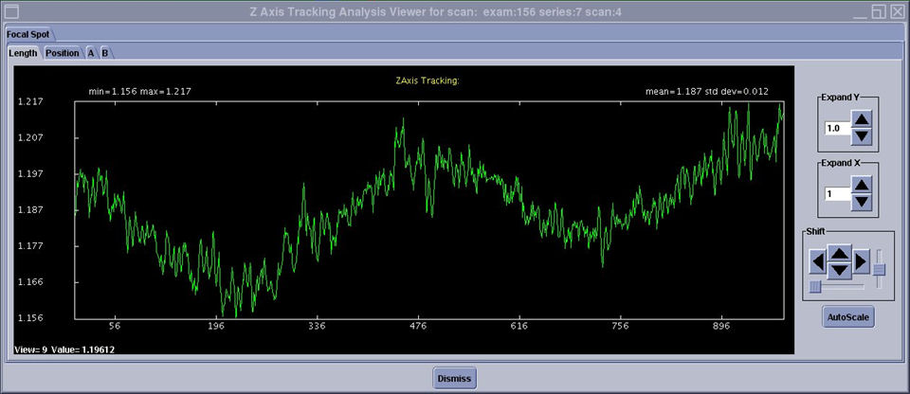
Task: Shift the graph left with left arrow
Action: (817, 260)
